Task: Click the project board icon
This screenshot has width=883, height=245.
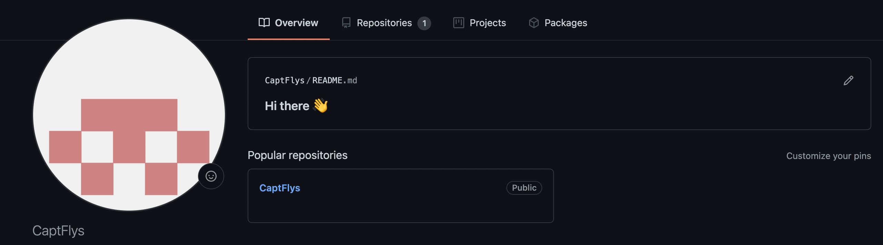Action: [458, 23]
